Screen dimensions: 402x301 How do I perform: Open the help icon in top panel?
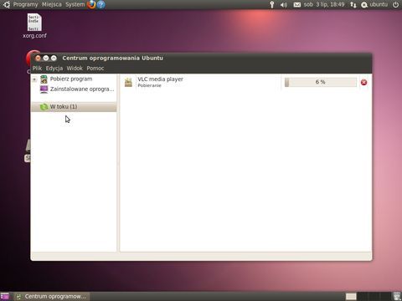pos(101,4)
